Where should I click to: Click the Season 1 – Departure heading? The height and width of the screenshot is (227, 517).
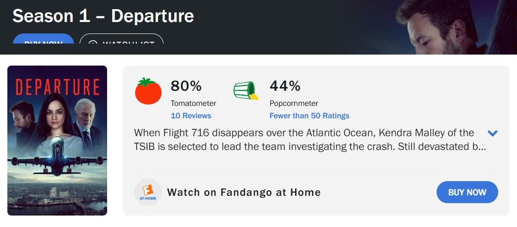(x=103, y=17)
